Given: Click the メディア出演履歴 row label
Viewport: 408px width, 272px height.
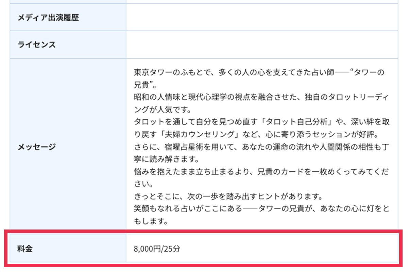Looking at the screenshot, I should [48, 18].
